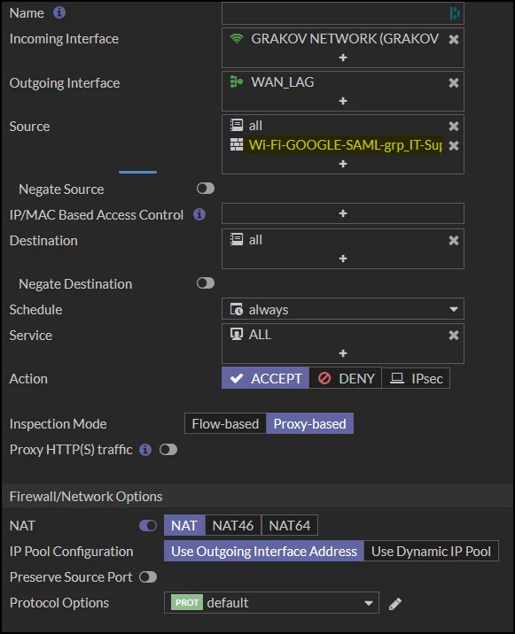This screenshot has height=634, width=515.
Task: Set Action to DENY
Action: click(x=346, y=378)
